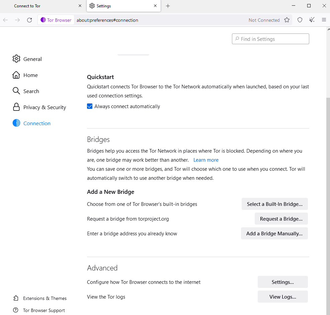This screenshot has width=330, height=315.
Task: Click the vertical scrollbar thumb
Action: tap(328, 206)
